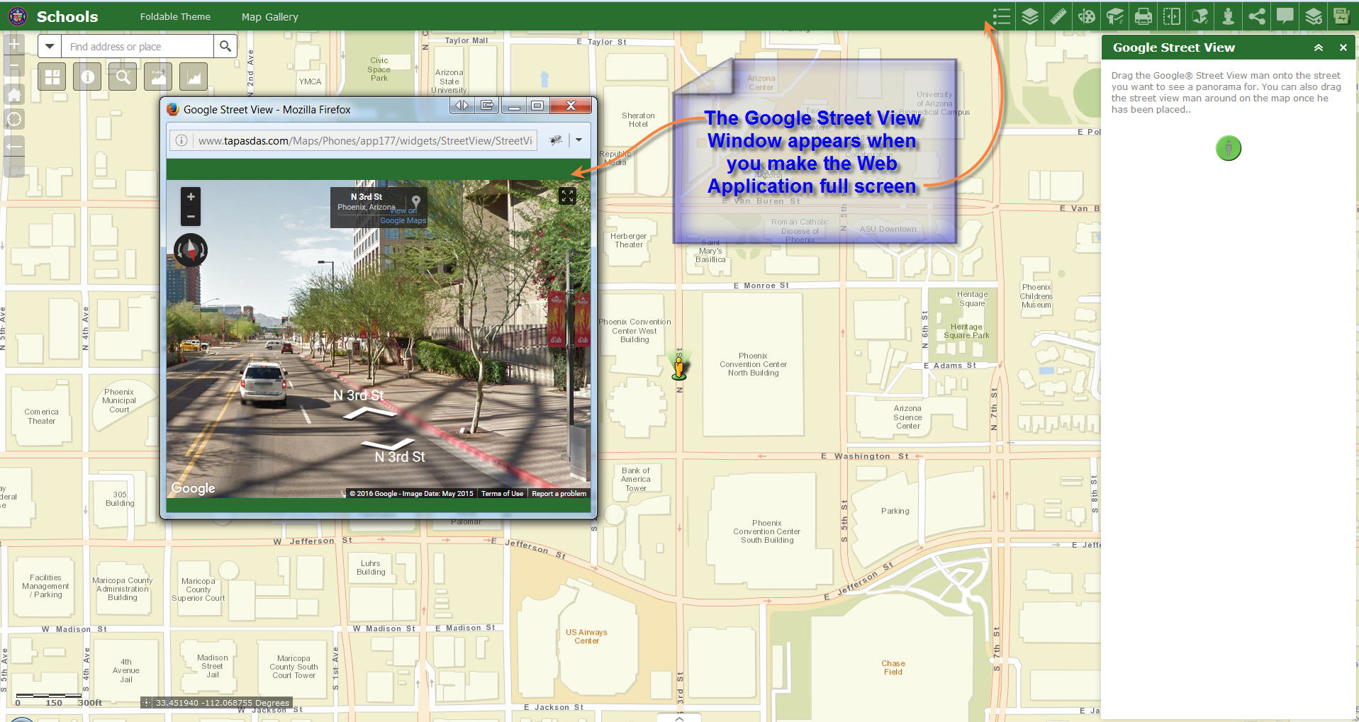Click the Firefox bug extension icon
This screenshot has width=1359, height=722.
tap(557, 140)
